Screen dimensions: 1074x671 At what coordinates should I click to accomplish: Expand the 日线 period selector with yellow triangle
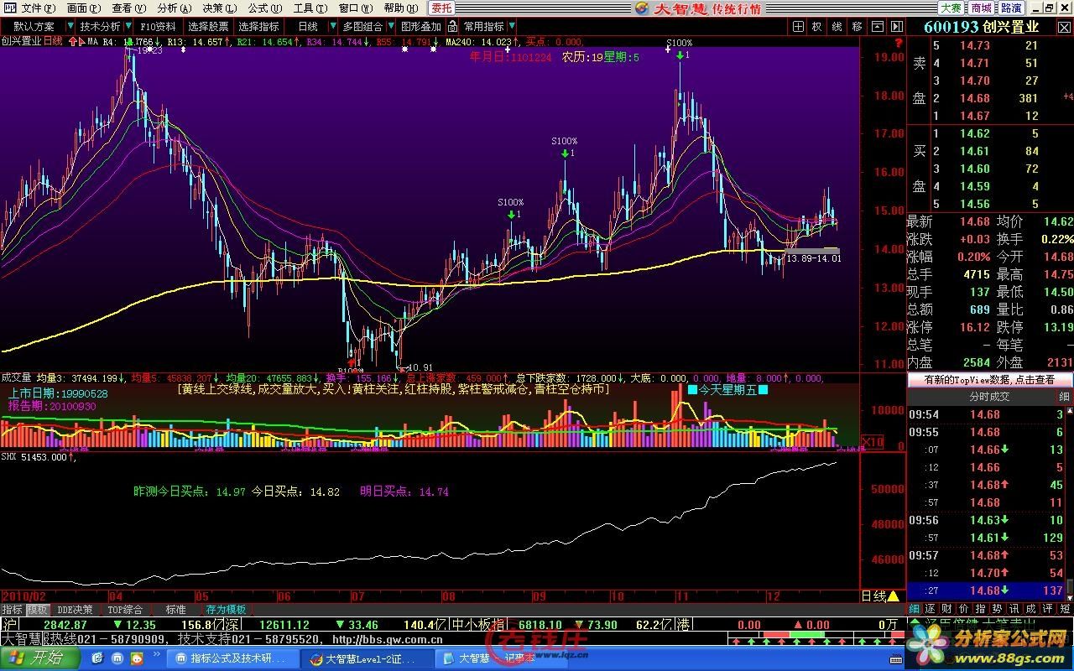(880, 596)
